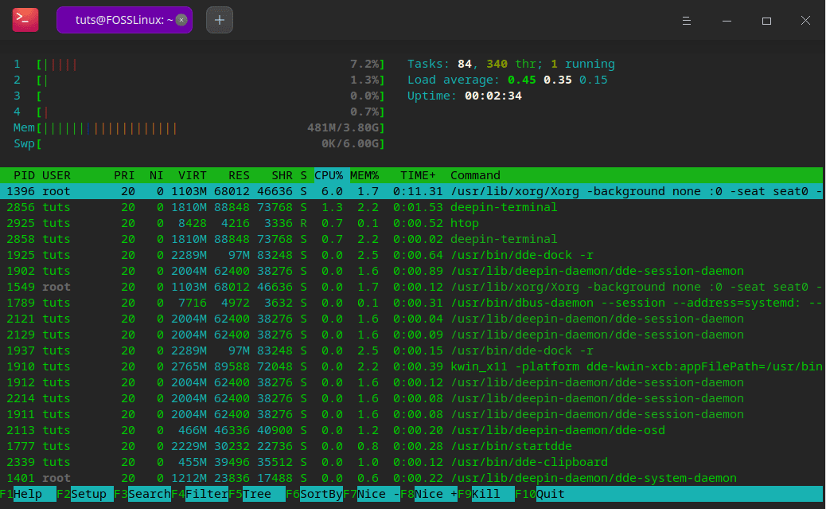The image size is (826, 509).
Task: Click the USER column header
Action: click(56, 175)
